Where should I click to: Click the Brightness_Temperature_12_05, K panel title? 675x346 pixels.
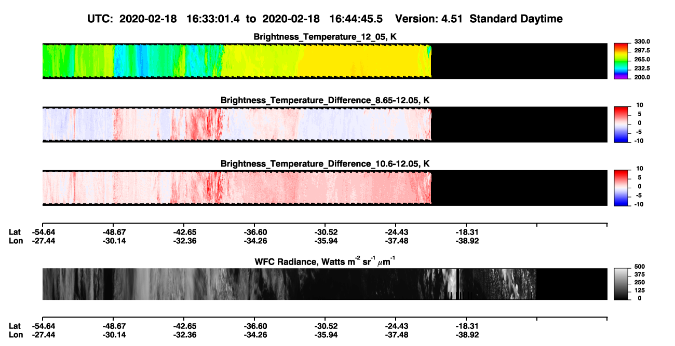pyautogui.click(x=326, y=37)
